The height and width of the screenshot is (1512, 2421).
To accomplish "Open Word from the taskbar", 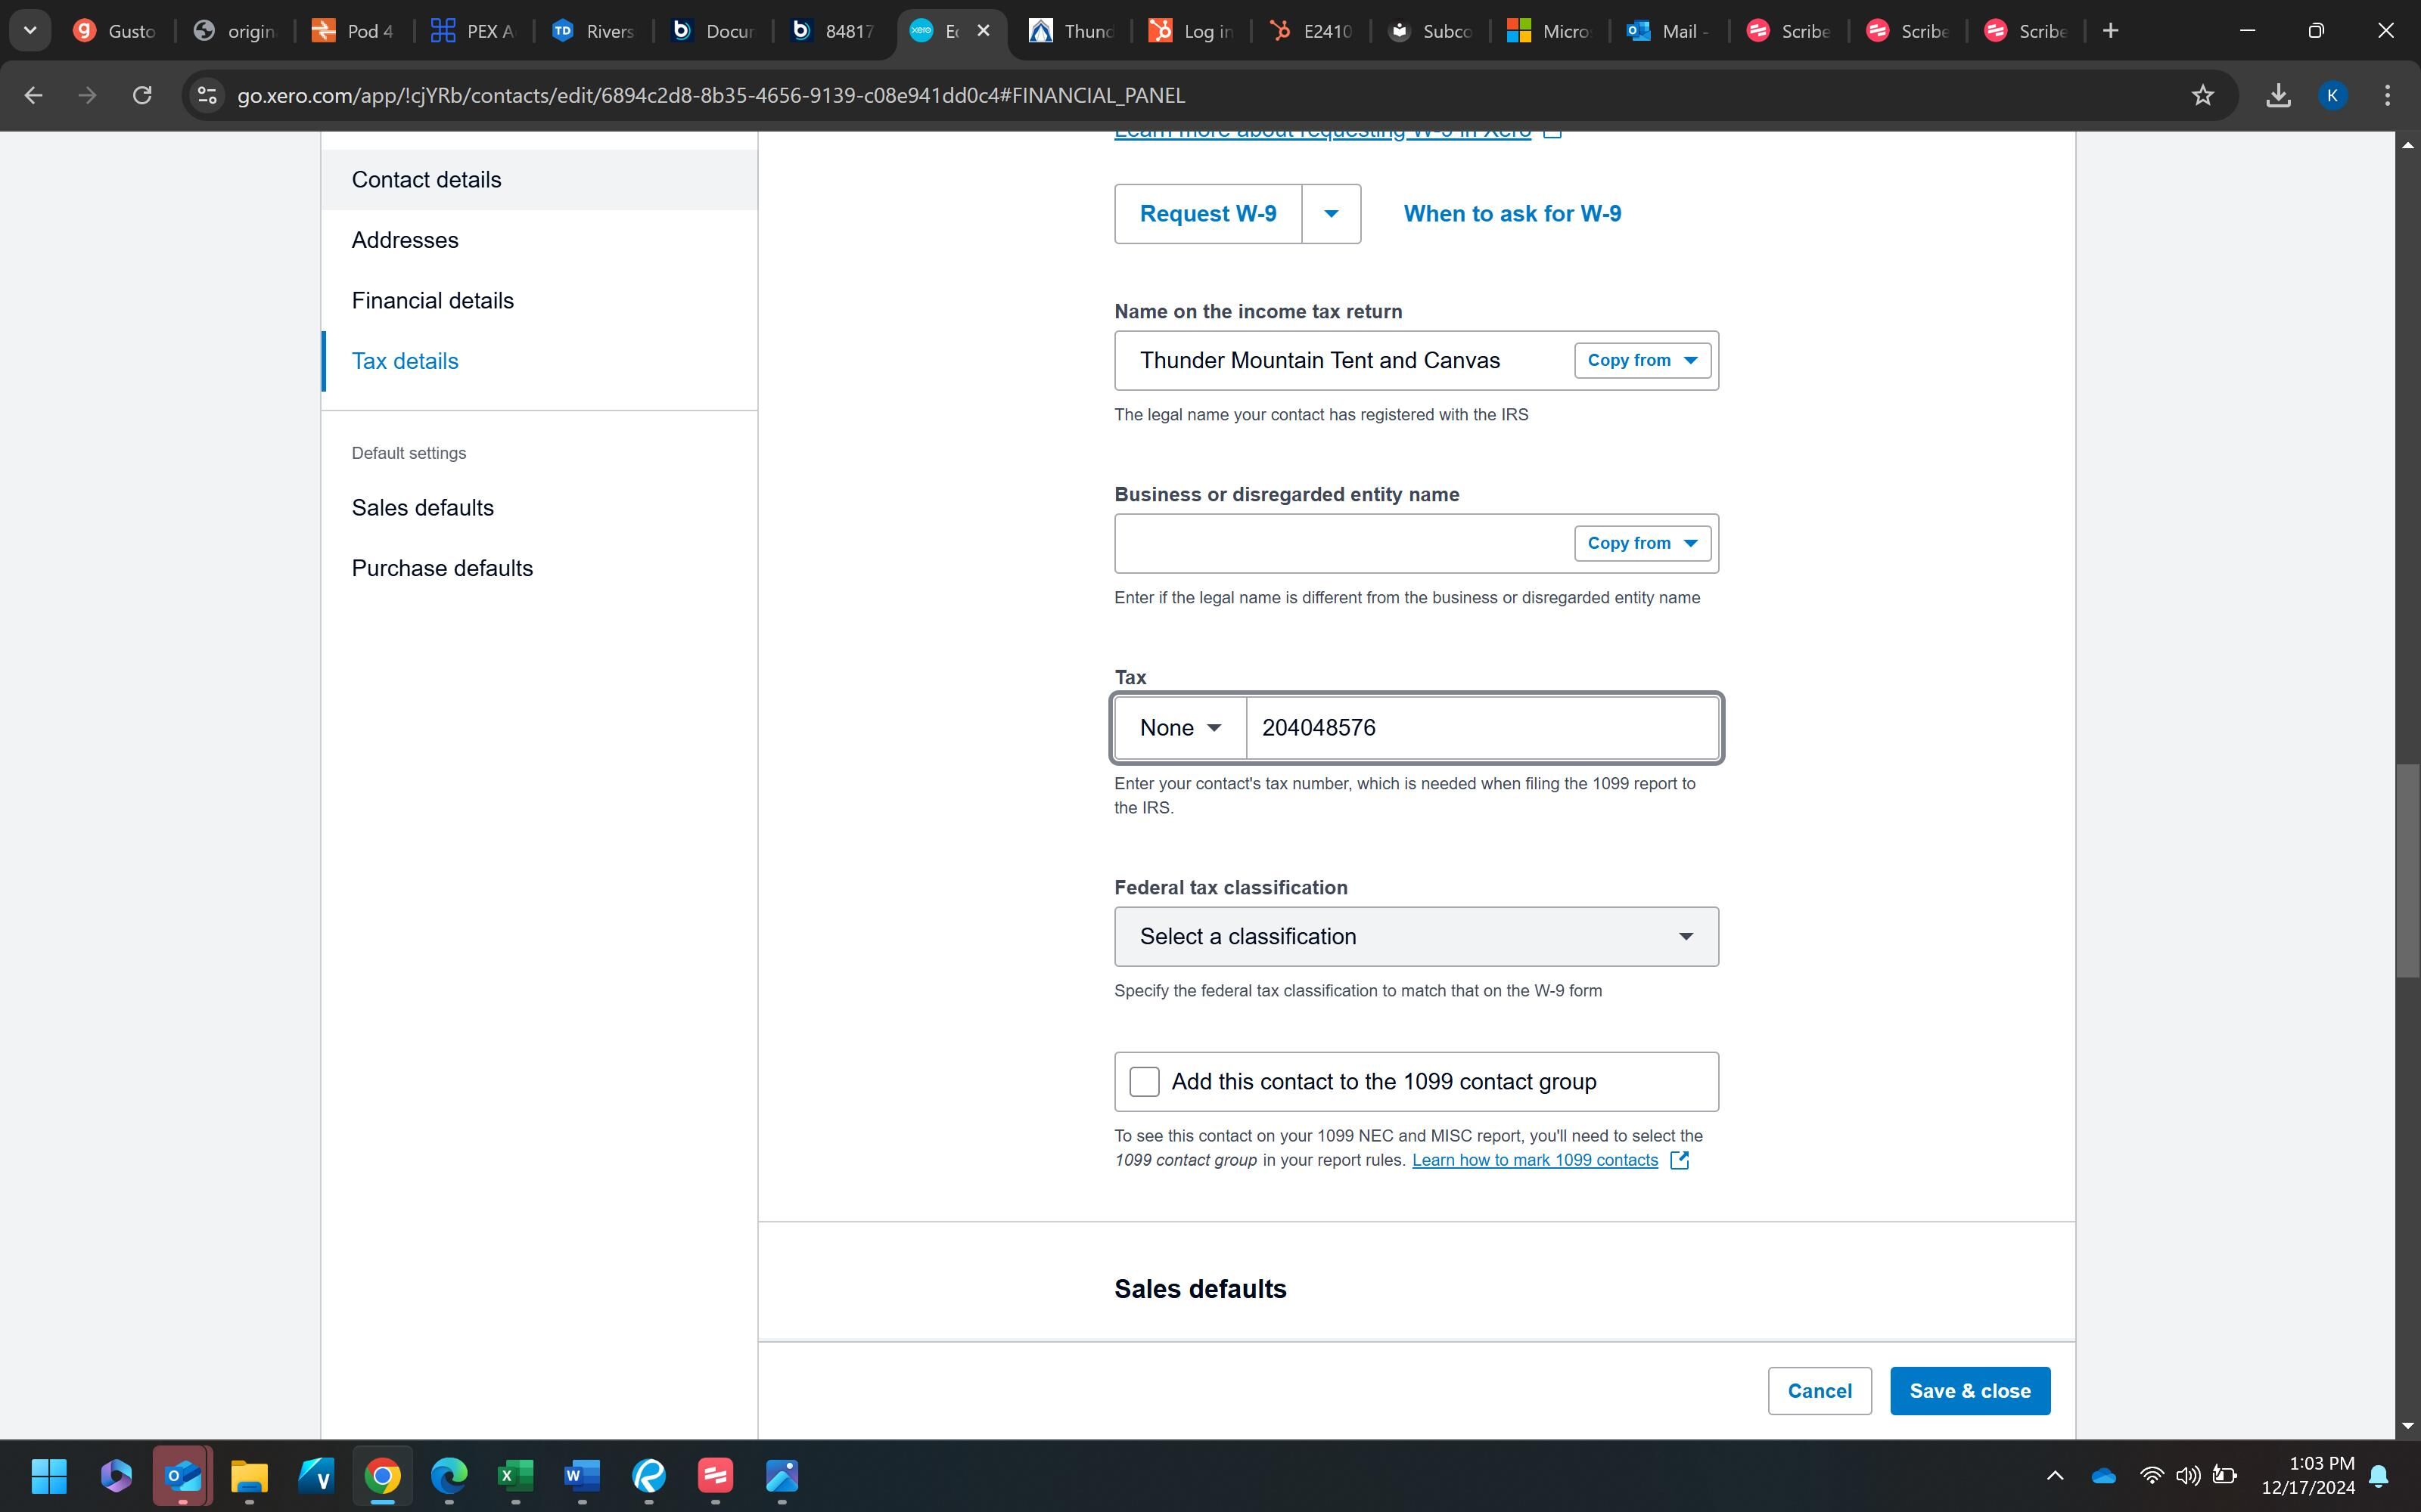I will click(x=581, y=1475).
